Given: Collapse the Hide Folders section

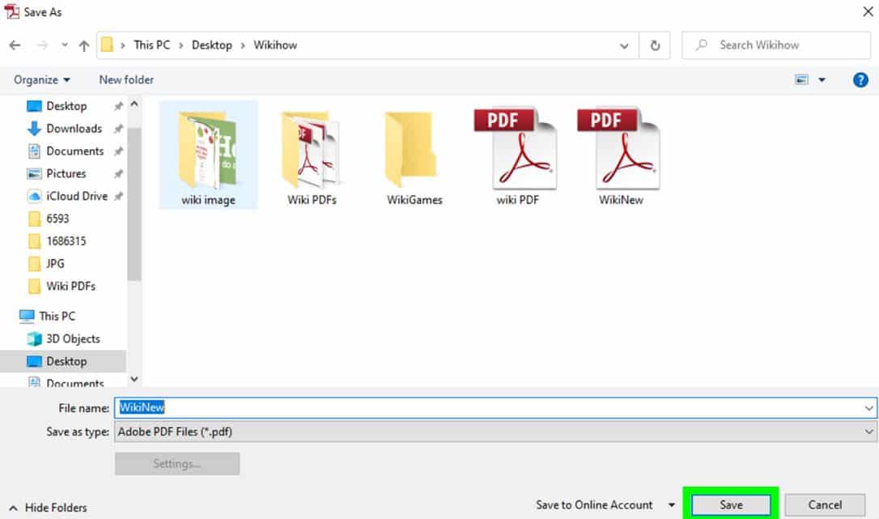Looking at the screenshot, I should point(49,508).
